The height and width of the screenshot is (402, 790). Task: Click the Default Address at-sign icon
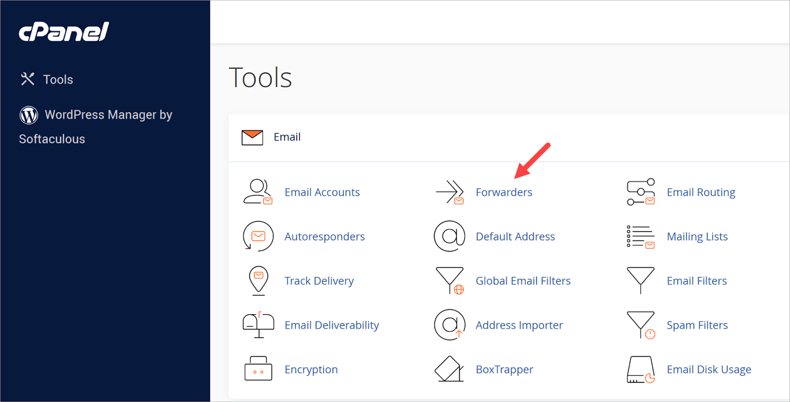coord(449,236)
